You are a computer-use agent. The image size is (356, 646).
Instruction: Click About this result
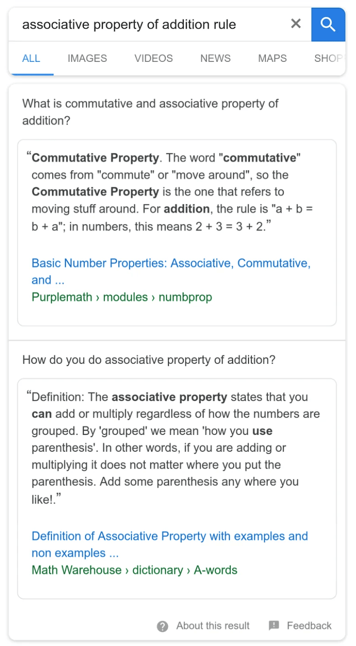click(212, 626)
